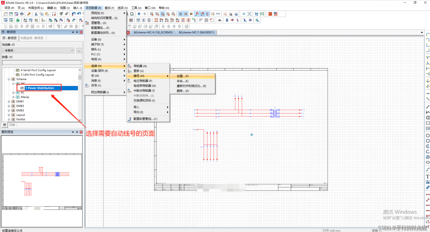The image size is (430, 232).
Task: Select the Text tool T icon
Action: click(427, 176)
